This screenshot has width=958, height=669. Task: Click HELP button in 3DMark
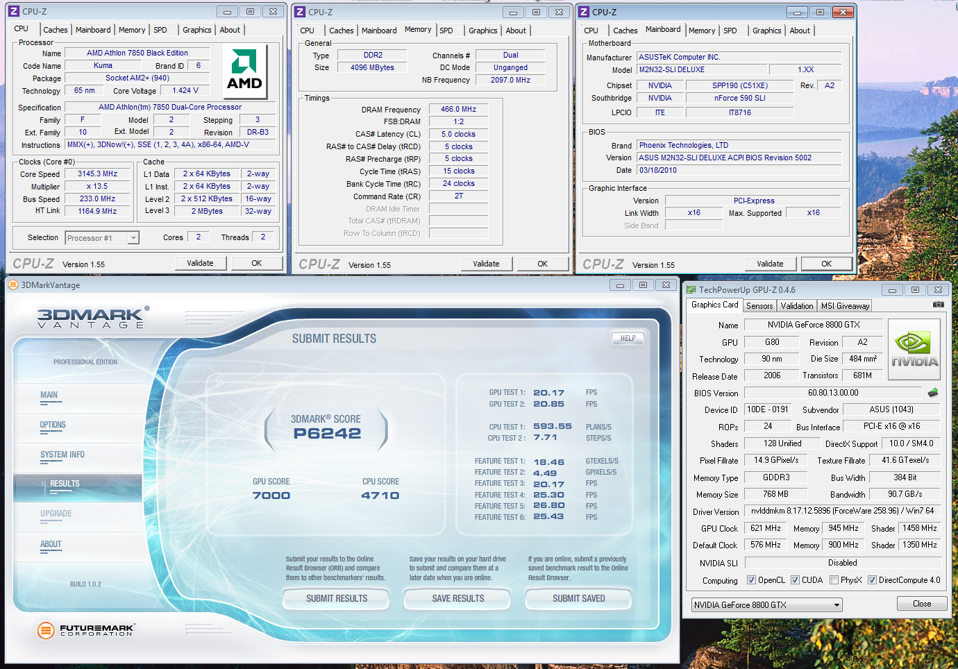[628, 338]
